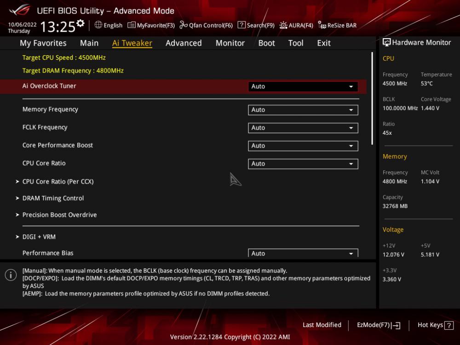Screen dimensions: 460x345
Task: Click CPU temperature value 53°C
Action: pos(426,84)
